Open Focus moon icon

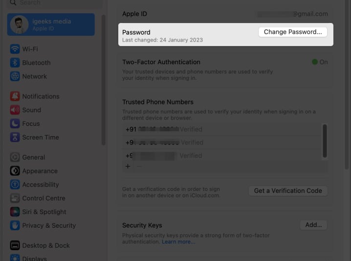coord(15,124)
